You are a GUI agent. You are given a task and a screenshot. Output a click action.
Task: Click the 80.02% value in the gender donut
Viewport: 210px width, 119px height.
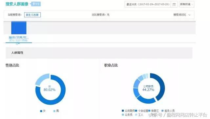coord(50,90)
